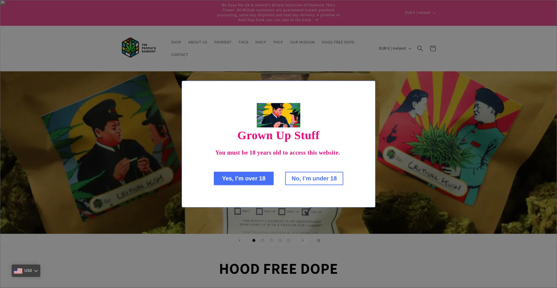The image size is (557, 288).
Task: Go to previous slide arrow
Action: click(240, 240)
